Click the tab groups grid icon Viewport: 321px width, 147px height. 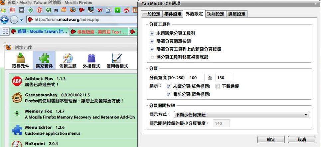pyautogui.click(x=6, y=31)
